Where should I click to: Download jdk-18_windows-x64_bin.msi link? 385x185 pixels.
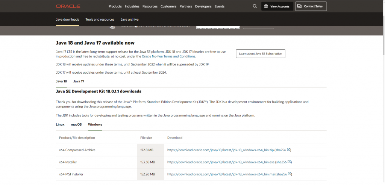tap(221, 174)
